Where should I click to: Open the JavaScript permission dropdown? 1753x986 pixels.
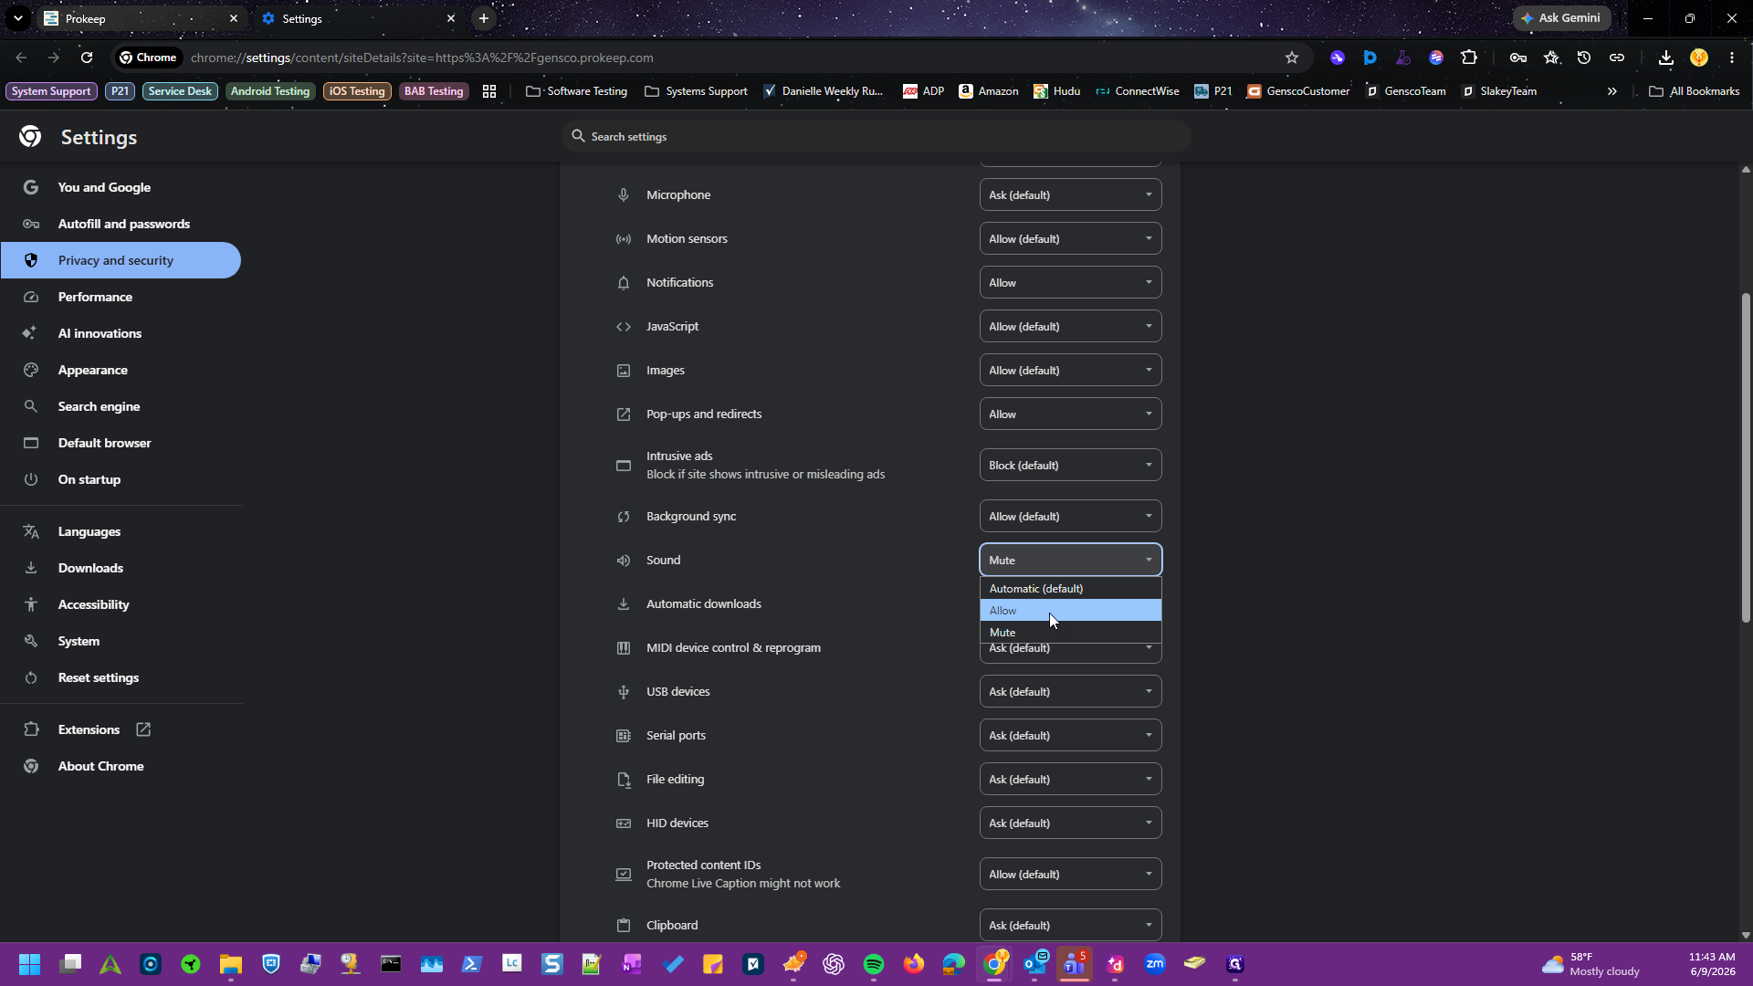coord(1071,327)
